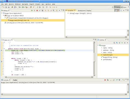
Task: Open the Search menu
Action: click(32, 4)
